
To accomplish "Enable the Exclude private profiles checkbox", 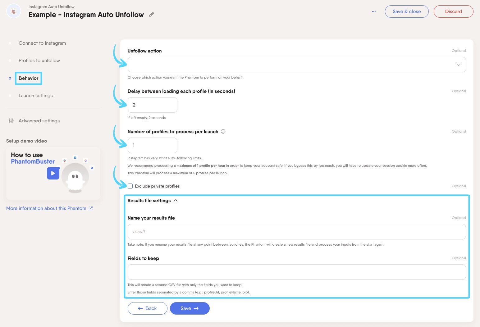I will coord(130,186).
